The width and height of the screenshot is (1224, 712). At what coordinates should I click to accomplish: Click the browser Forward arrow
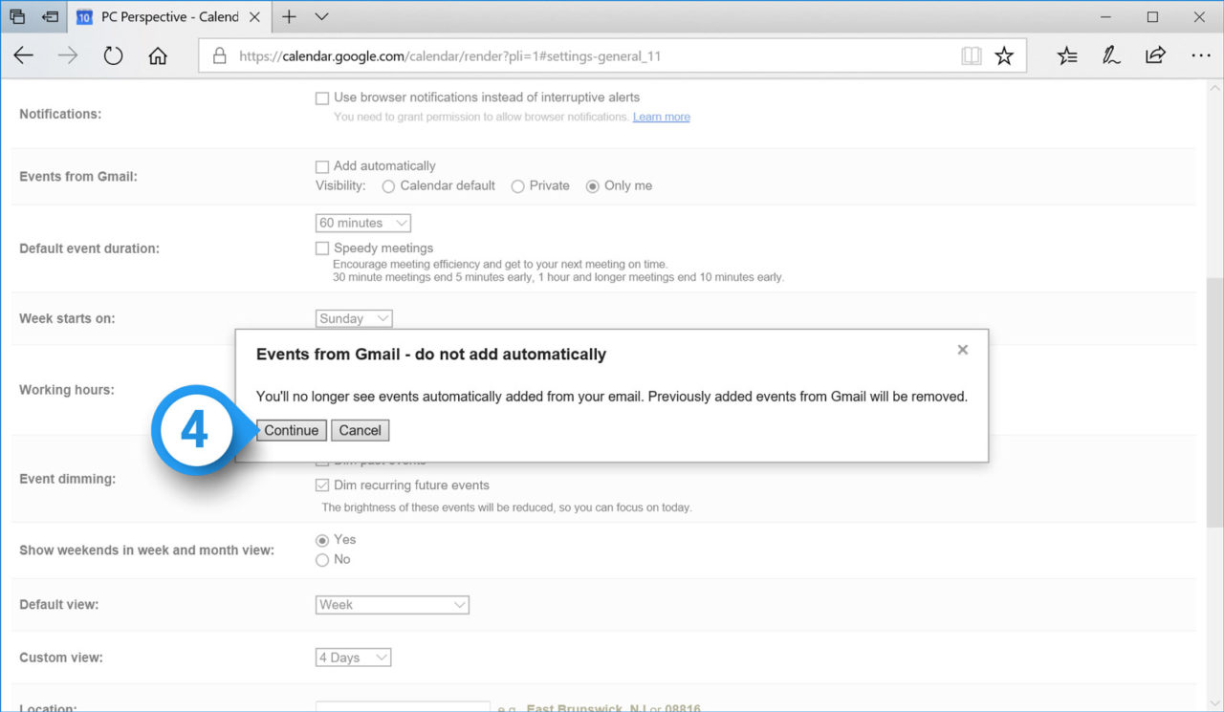[68, 56]
